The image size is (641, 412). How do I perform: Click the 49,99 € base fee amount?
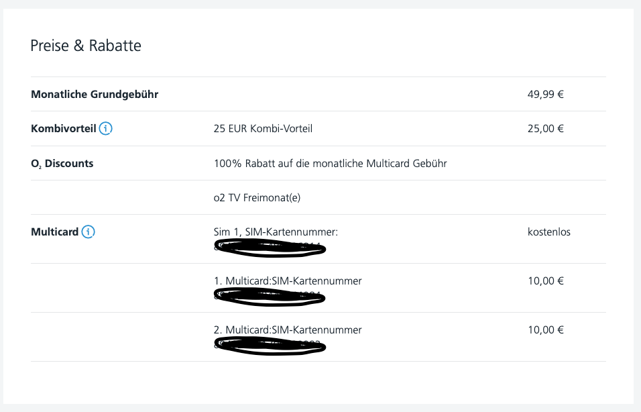545,94
